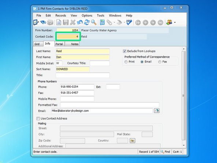
Task: Switch to the Notes tab
Action: (x=72, y=44)
